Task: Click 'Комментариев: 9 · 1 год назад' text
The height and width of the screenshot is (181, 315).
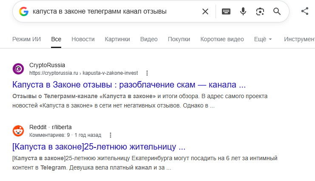Action: 65,135
